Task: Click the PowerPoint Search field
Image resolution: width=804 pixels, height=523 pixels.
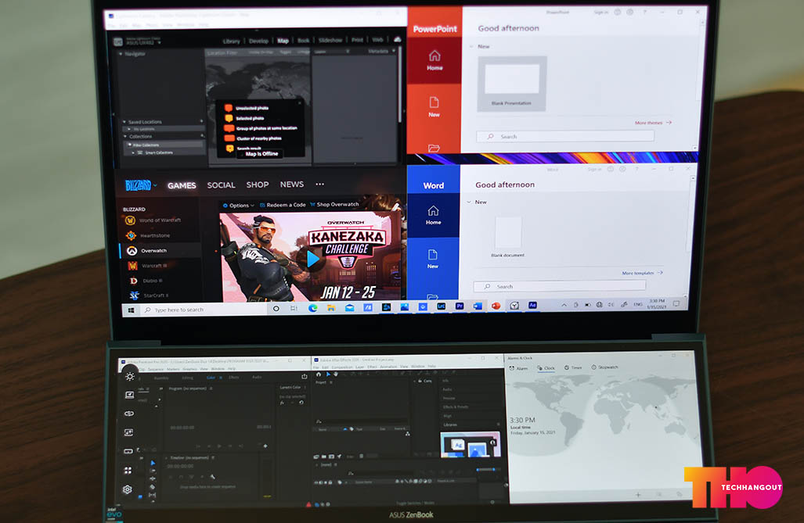Action: click(x=565, y=137)
